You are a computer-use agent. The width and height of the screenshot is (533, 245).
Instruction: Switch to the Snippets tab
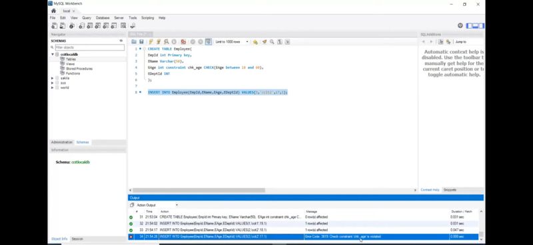(450, 190)
